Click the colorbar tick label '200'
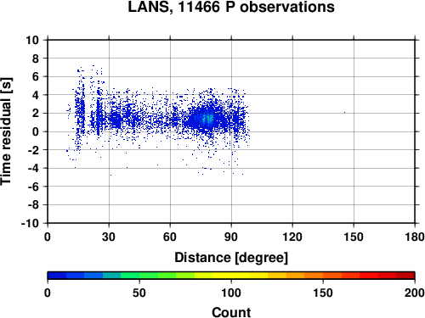The height and width of the screenshot is (318, 425). (x=415, y=293)
